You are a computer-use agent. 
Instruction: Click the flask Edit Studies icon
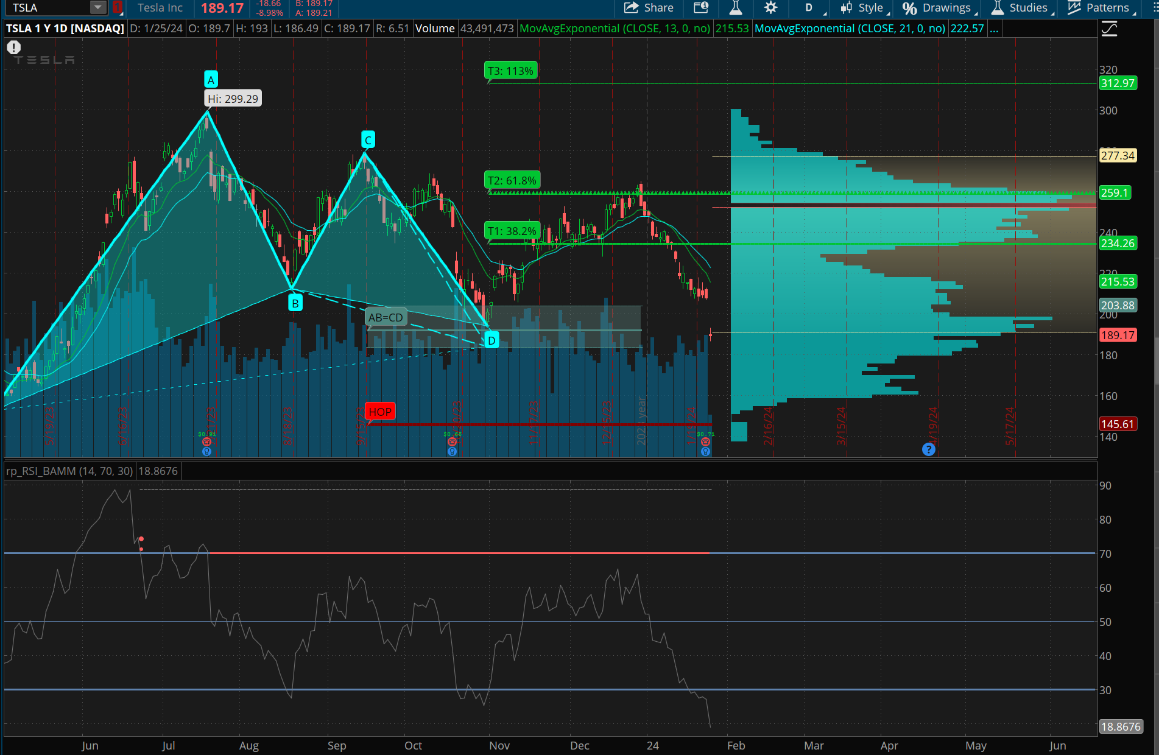[736, 8]
